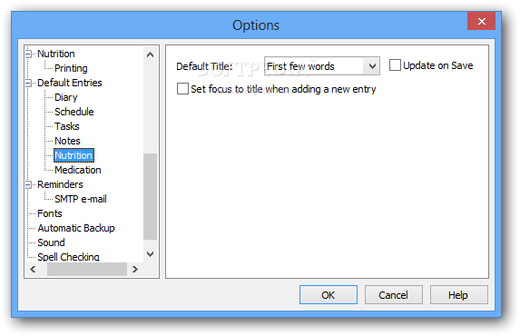Image resolution: width=520 pixels, height=336 pixels.
Task: Select the Printing item under Nutrition
Action: click(71, 68)
